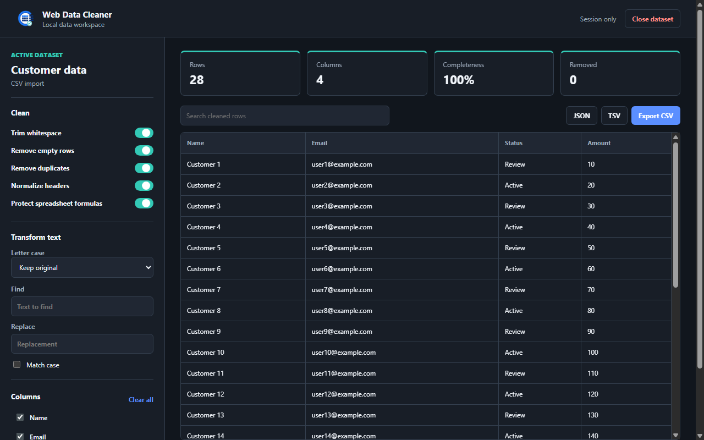Viewport: 704px width, 440px height.
Task: Switch off Normalize headers toggle
Action: pos(144,186)
